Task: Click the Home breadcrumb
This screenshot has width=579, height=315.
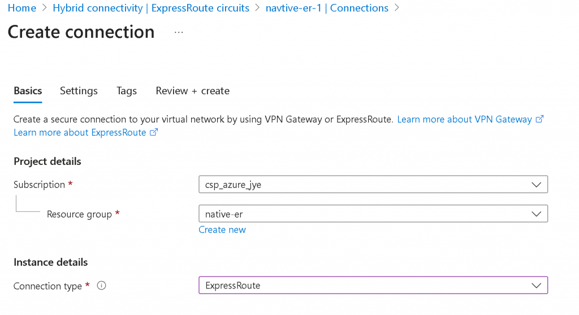Action: 21,8
